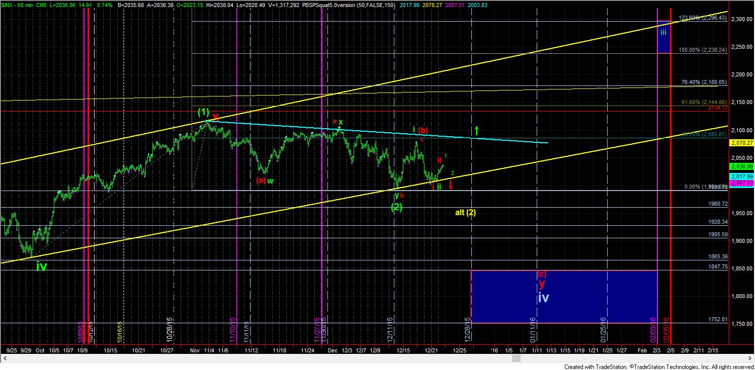Image resolution: width=755 pixels, height=370 pixels.
Task: Click the 1,800.00 price axis label
Action: 741,296
